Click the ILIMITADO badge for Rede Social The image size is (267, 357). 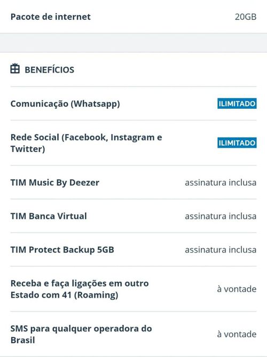(237, 143)
